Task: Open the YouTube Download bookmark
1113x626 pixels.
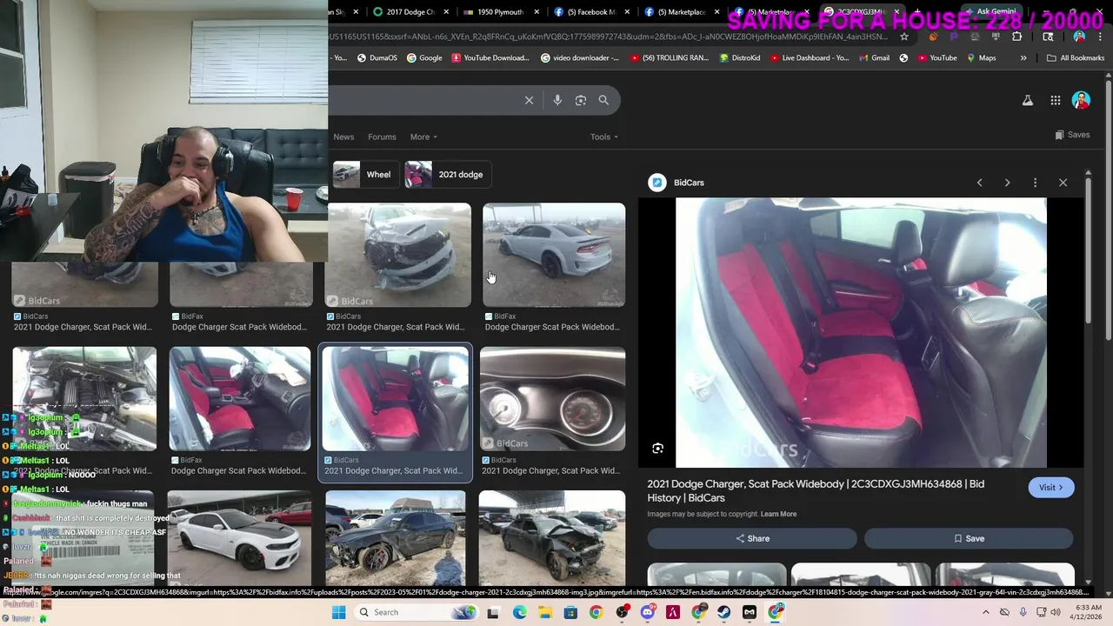Action: pos(490,58)
